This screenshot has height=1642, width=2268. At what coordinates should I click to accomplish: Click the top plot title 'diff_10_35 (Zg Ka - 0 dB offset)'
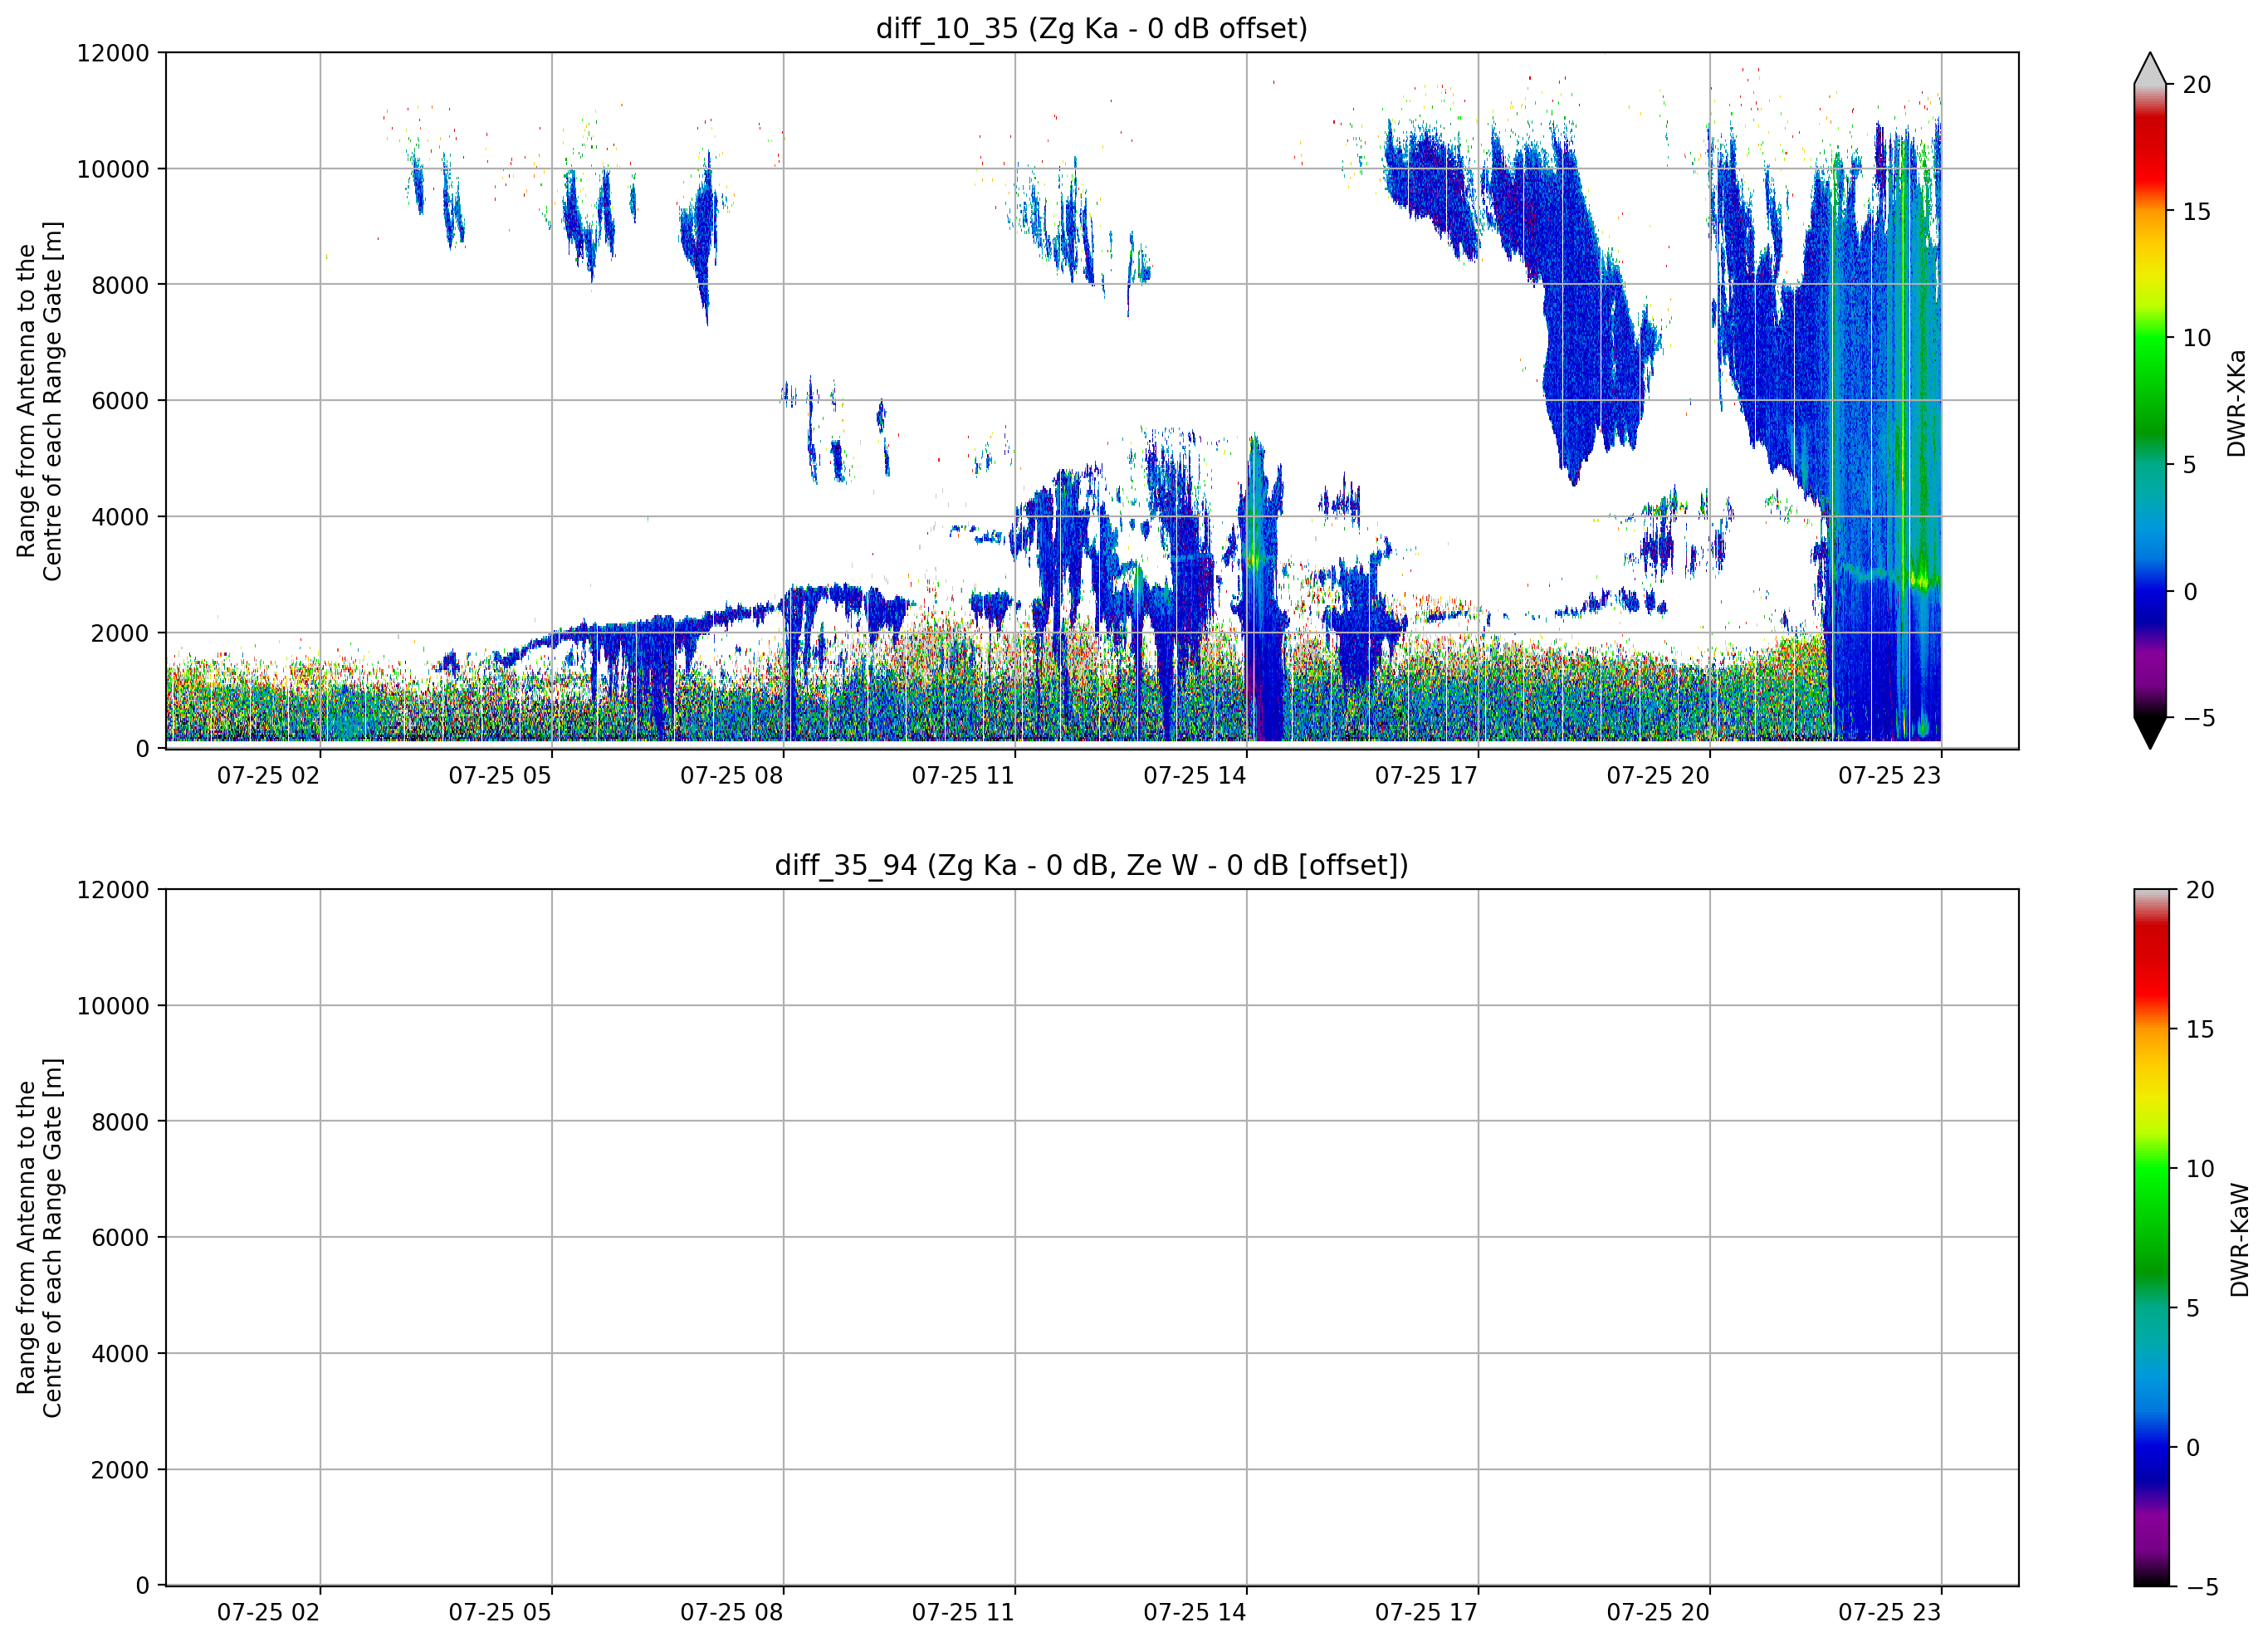click(x=1091, y=28)
